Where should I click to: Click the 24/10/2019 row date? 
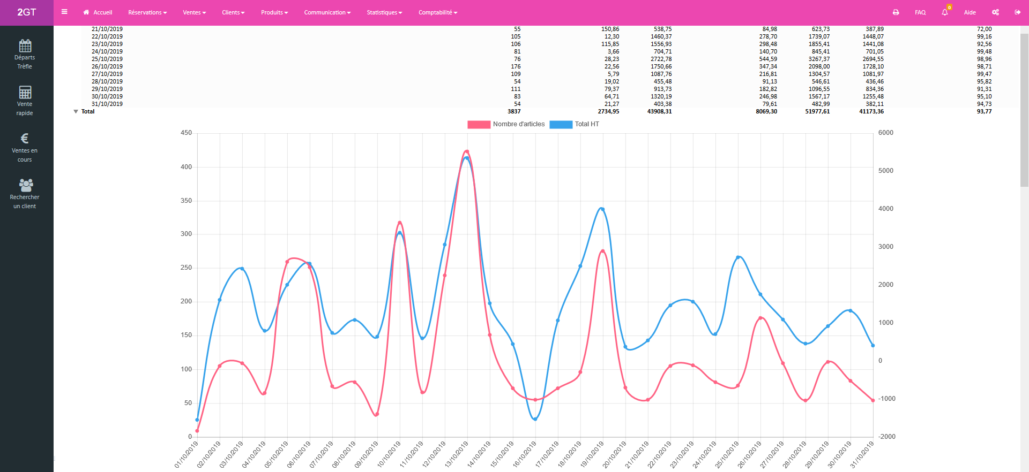coord(107,51)
